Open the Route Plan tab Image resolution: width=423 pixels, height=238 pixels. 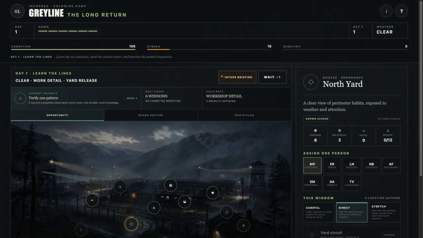(245, 115)
